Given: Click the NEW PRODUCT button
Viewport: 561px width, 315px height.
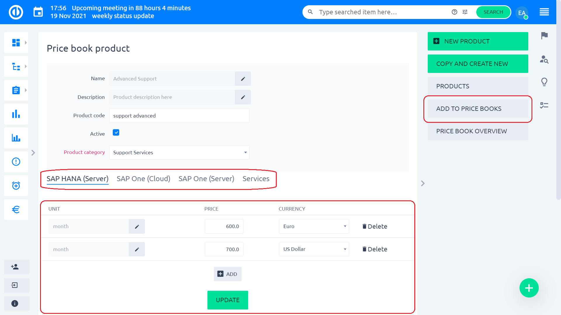Looking at the screenshot, I should tap(478, 41).
